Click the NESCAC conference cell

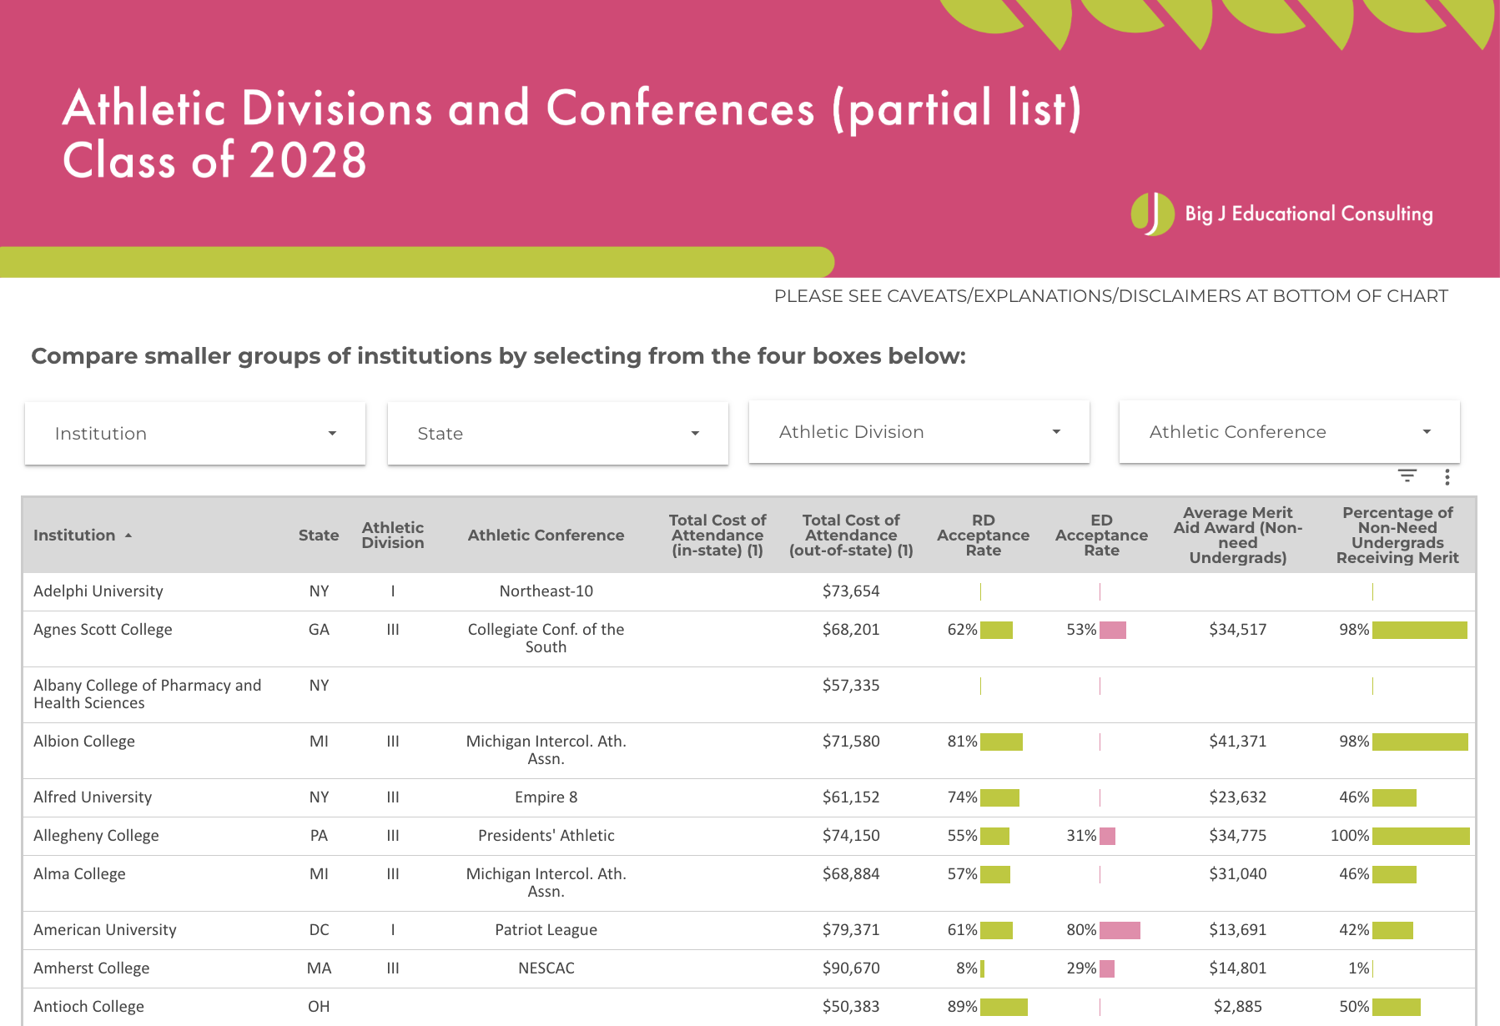(x=546, y=968)
